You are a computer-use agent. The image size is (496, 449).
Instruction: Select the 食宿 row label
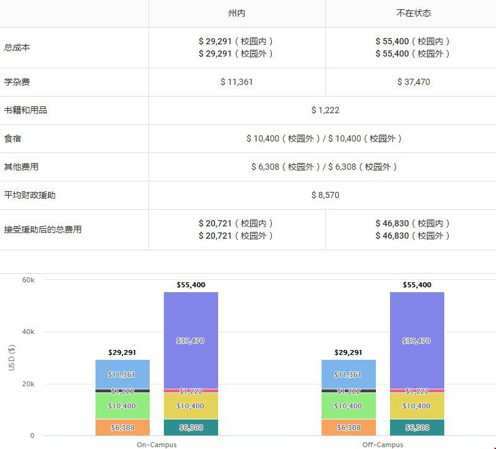(12, 138)
